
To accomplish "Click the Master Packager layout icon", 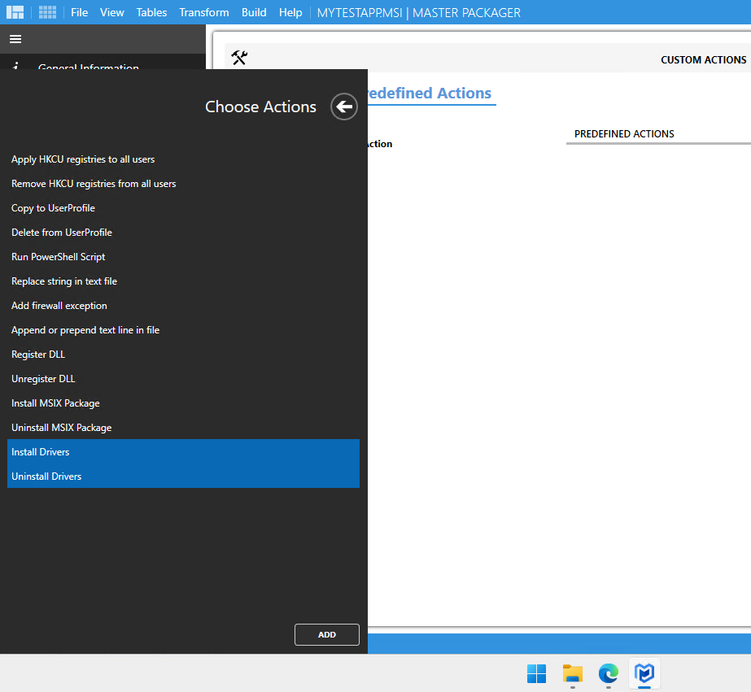I will tap(15, 12).
